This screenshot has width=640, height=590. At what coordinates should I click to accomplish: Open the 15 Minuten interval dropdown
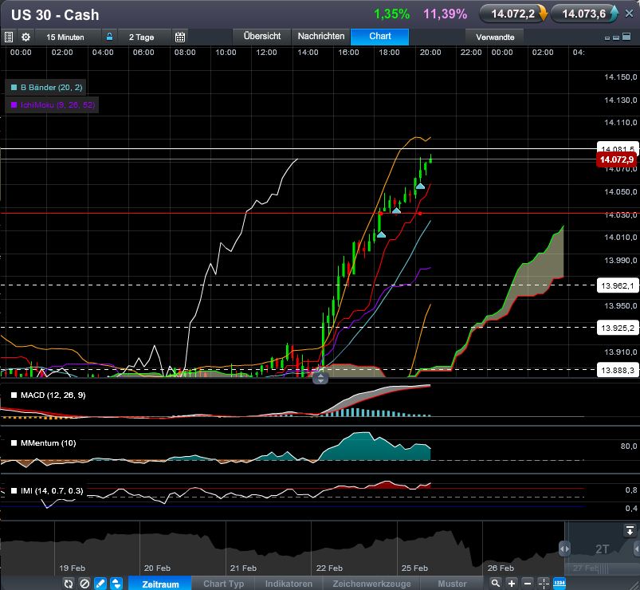(x=67, y=37)
